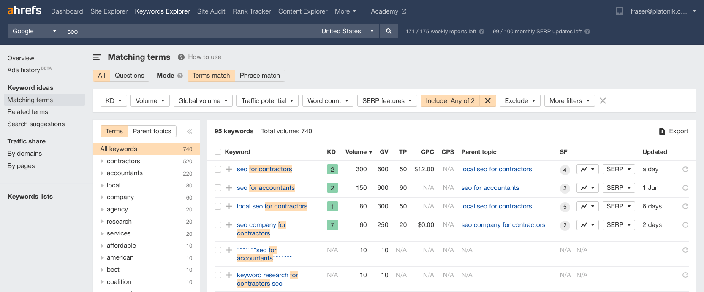
Task: Open the Word count filter dropdown
Action: pos(328,101)
